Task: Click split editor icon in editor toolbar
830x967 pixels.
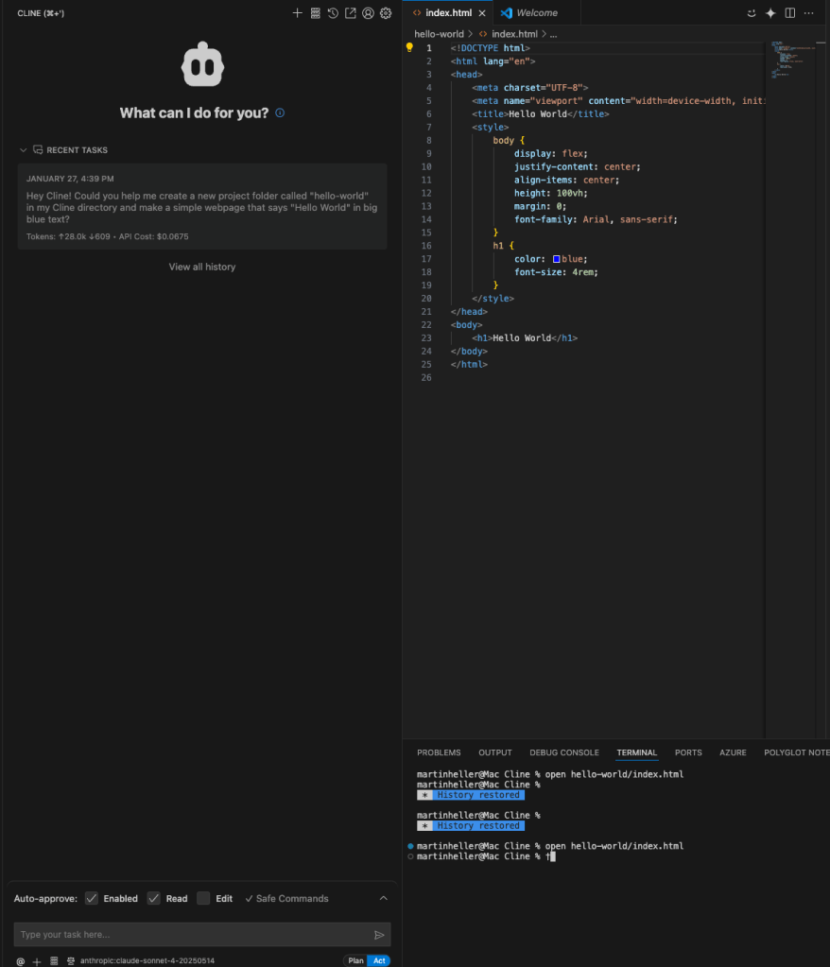Action: point(790,13)
